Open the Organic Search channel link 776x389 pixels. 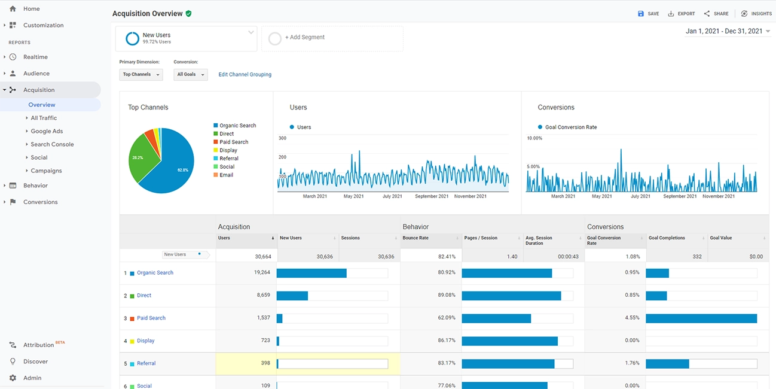click(x=155, y=273)
